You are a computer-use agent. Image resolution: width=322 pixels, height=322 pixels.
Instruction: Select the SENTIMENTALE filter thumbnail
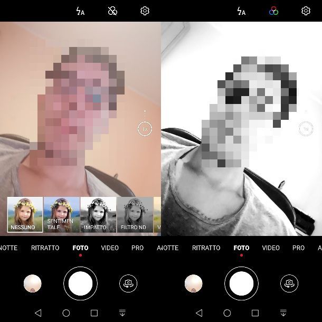[62, 215]
